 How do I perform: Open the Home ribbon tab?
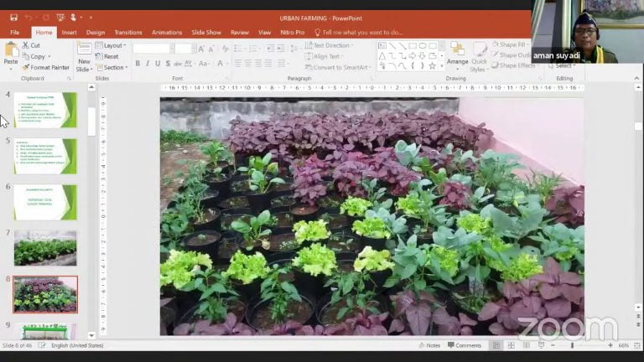tap(44, 33)
